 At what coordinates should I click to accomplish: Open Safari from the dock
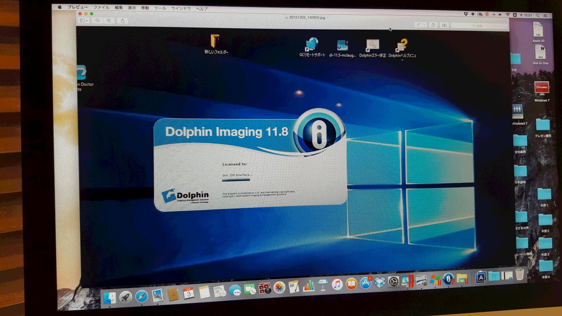141,296
